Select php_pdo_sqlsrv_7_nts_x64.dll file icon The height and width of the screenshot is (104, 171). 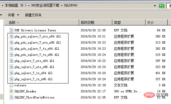click(x=11, y=36)
